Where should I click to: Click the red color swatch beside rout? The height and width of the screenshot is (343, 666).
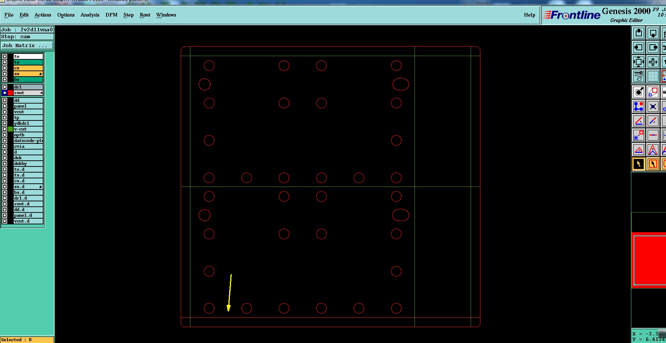click(x=10, y=93)
